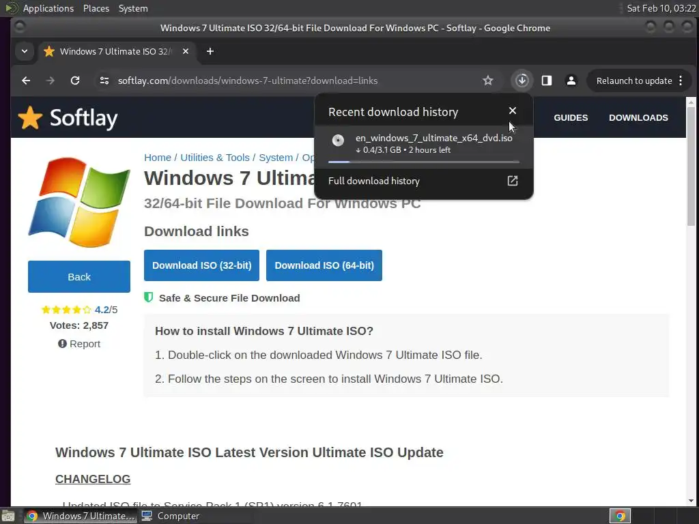Go back with the browser back arrow

point(26,81)
